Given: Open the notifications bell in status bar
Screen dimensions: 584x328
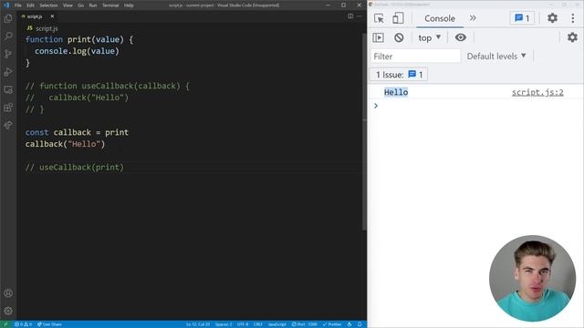Looking at the screenshot, I should pos(360,324).
